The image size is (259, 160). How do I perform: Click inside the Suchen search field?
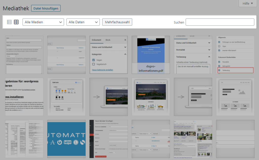pyautogui.click(x=220, y=22)
